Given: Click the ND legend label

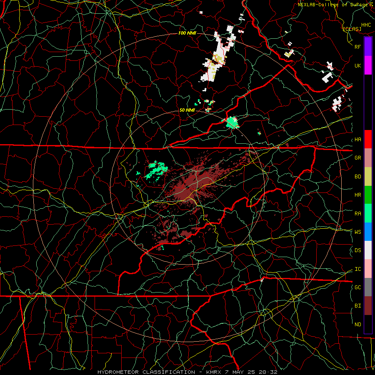Looking at the screenshot, I should [358, 324].
